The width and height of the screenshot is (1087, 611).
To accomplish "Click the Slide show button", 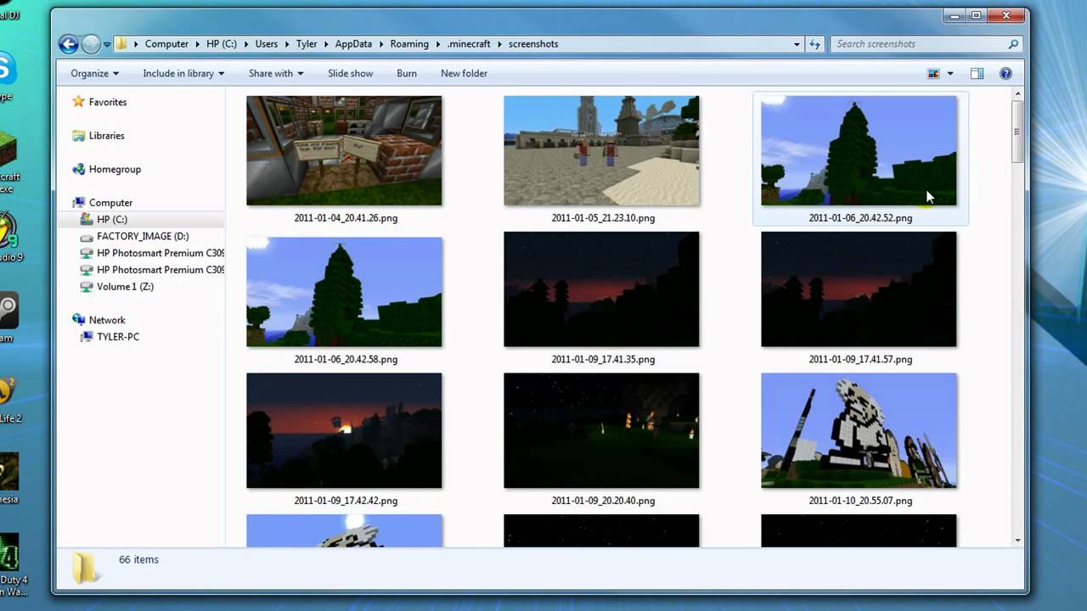I will 350,74.
